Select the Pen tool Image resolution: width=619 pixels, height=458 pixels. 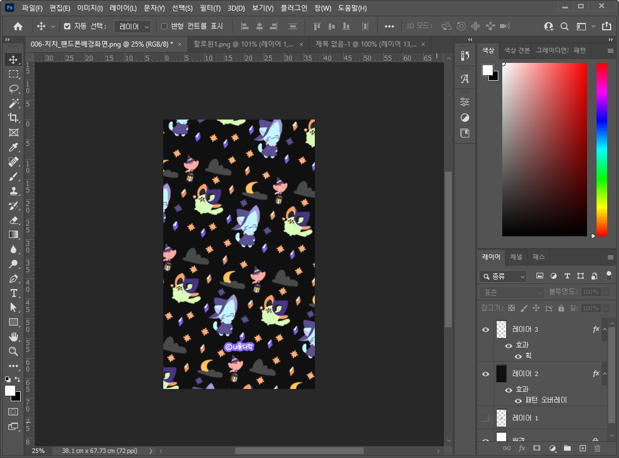tap(13, 278)
